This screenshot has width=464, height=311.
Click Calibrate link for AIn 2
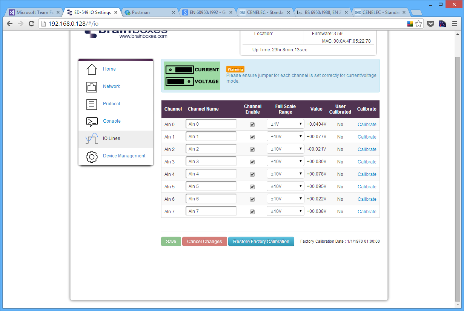coord(367,149)
